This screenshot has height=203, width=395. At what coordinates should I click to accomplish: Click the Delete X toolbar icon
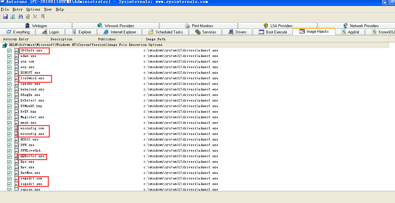pyautogui.click(x=35, y=16)
